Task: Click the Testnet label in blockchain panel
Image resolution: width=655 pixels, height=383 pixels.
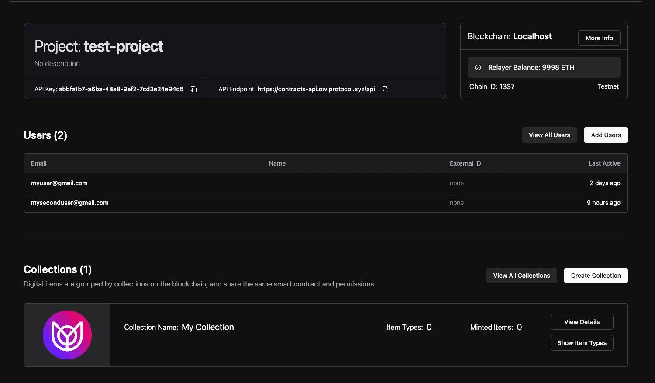Action: pyautogui.click(x=608, y=86)
